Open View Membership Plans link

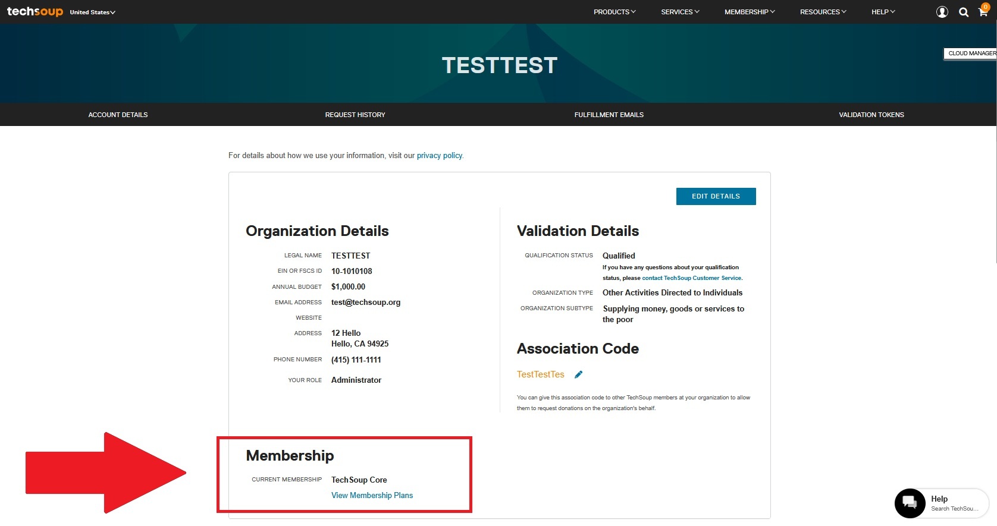tap(372, 495)
